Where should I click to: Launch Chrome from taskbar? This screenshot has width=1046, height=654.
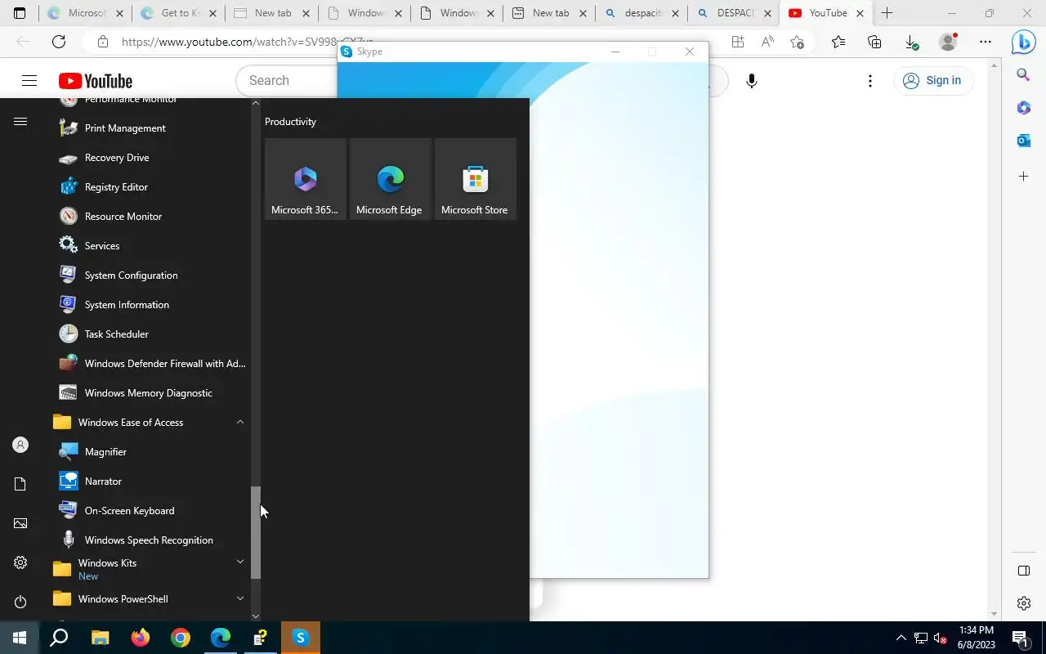[180, 638]
